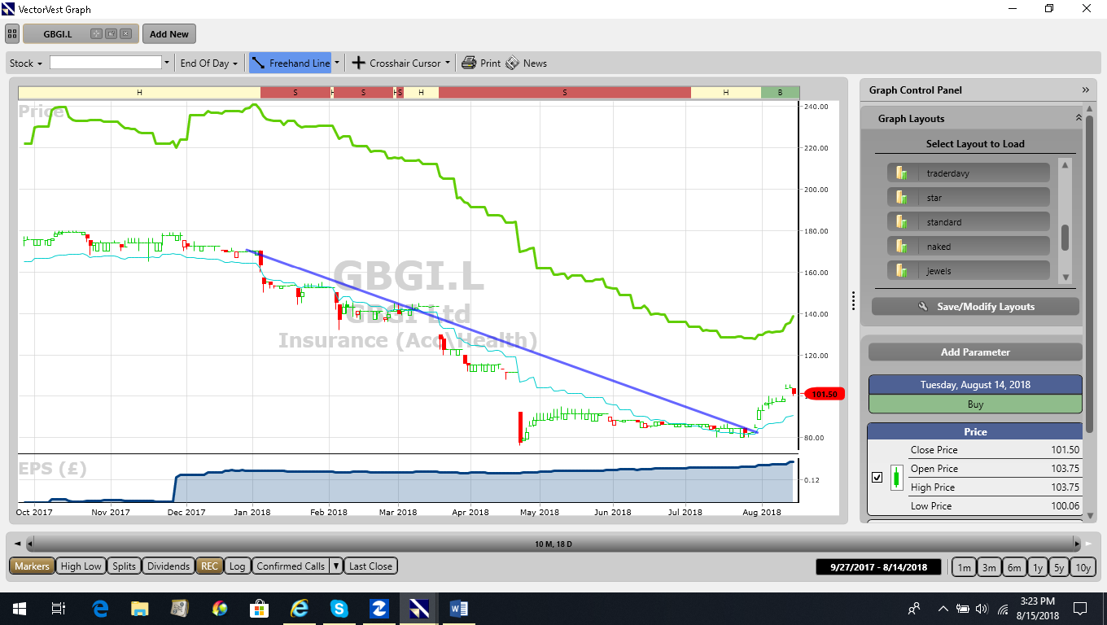Load the traderdavy layout
Image resolution: width=1107 pixels, height=625 pixels.
tap(969, 173)
